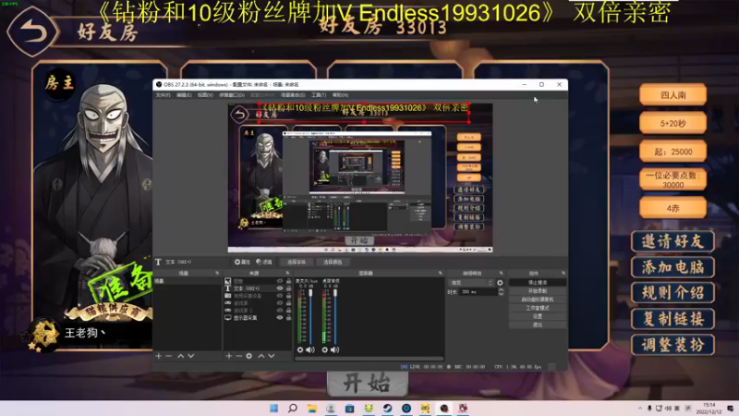Pop out the Sources dock with its header icon

coord(287,273)
